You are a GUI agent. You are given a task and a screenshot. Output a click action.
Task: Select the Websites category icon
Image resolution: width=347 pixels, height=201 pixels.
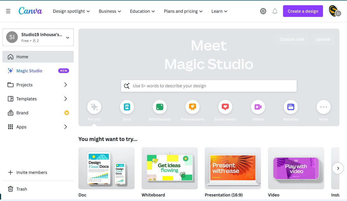tap(291, 107)
